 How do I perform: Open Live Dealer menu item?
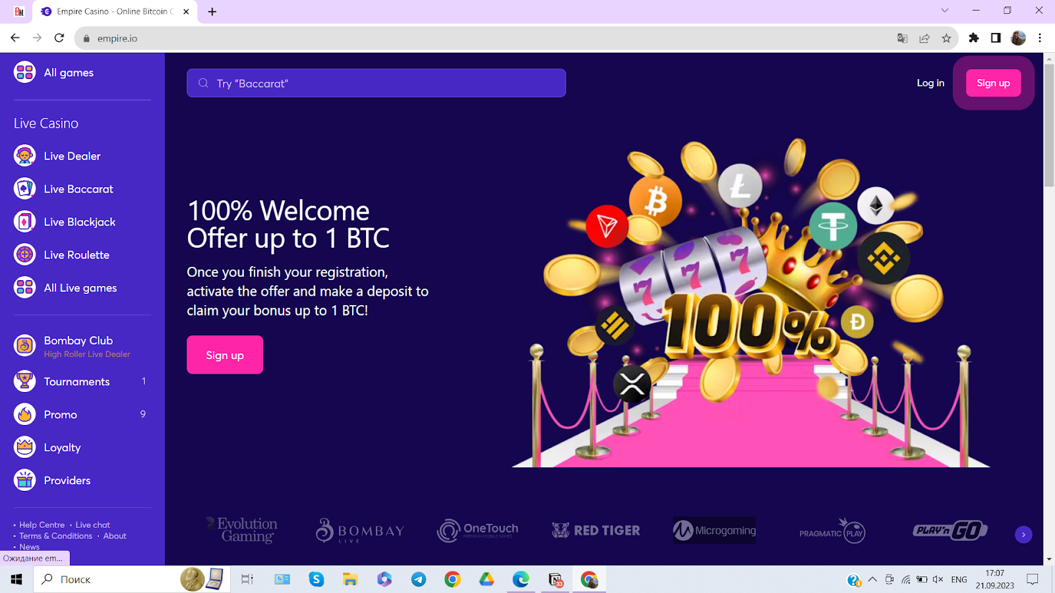(73, 156)
